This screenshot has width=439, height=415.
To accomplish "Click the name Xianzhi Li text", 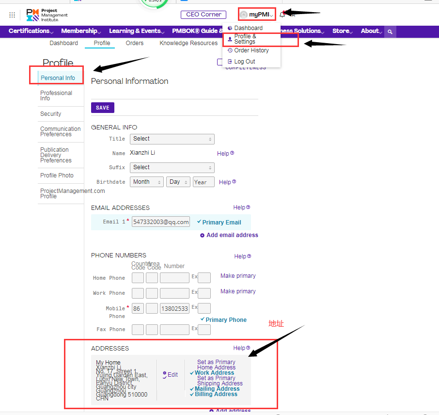I will pos(142,153).
